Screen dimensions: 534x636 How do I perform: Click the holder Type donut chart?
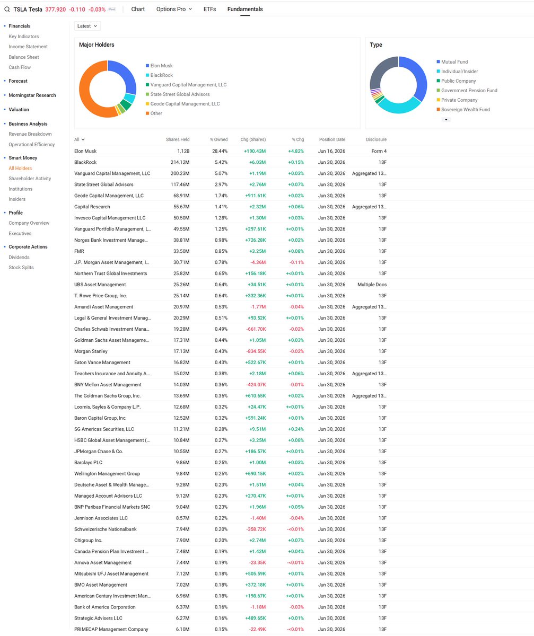398,85
